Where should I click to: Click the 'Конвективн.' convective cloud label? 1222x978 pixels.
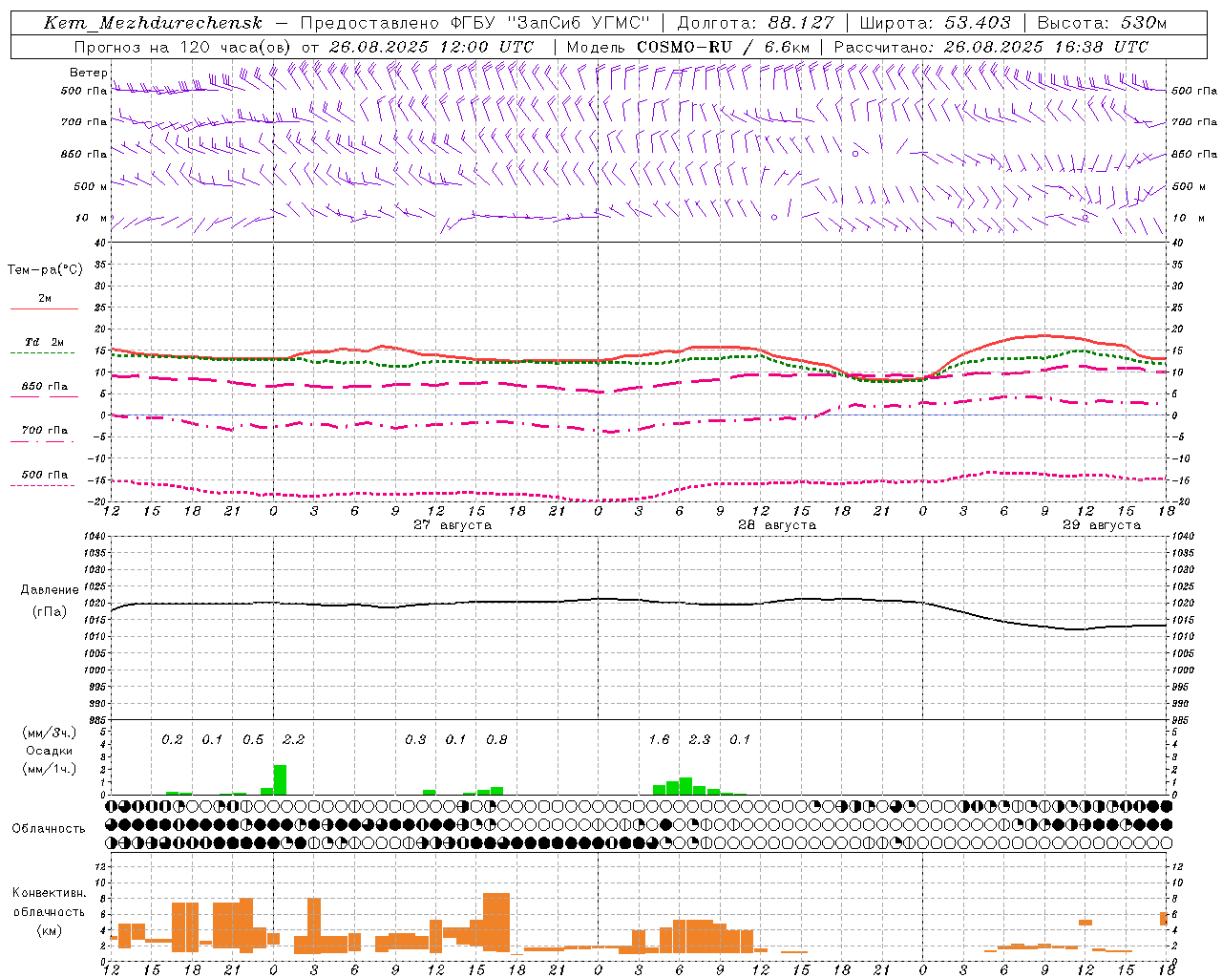(49, 893)
